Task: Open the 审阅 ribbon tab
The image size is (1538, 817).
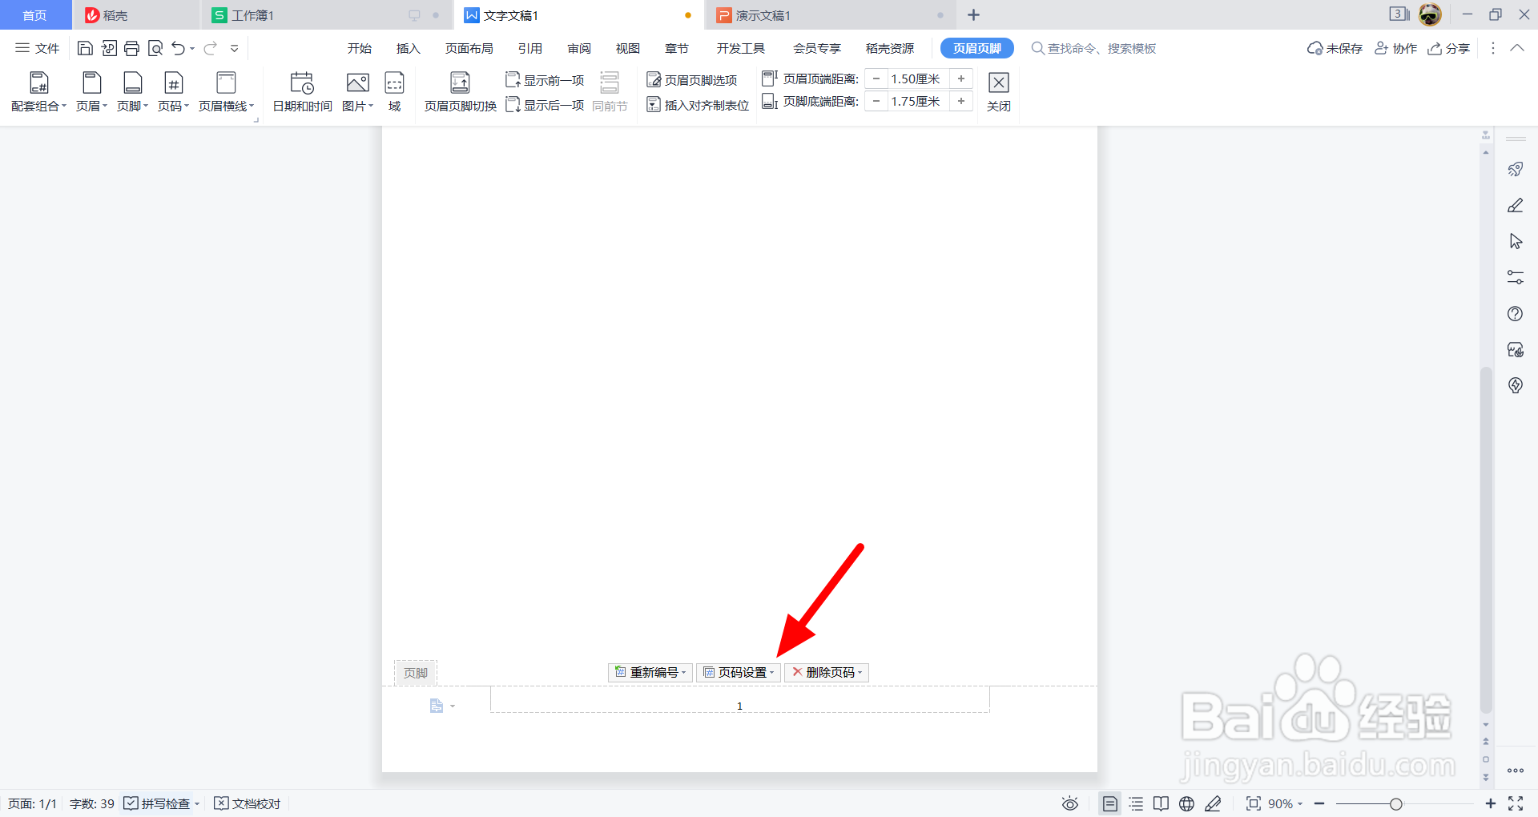Action: pyautogui.click(x=579, y=48)
